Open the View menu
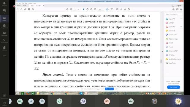The image size is (190, 107). 23,3
